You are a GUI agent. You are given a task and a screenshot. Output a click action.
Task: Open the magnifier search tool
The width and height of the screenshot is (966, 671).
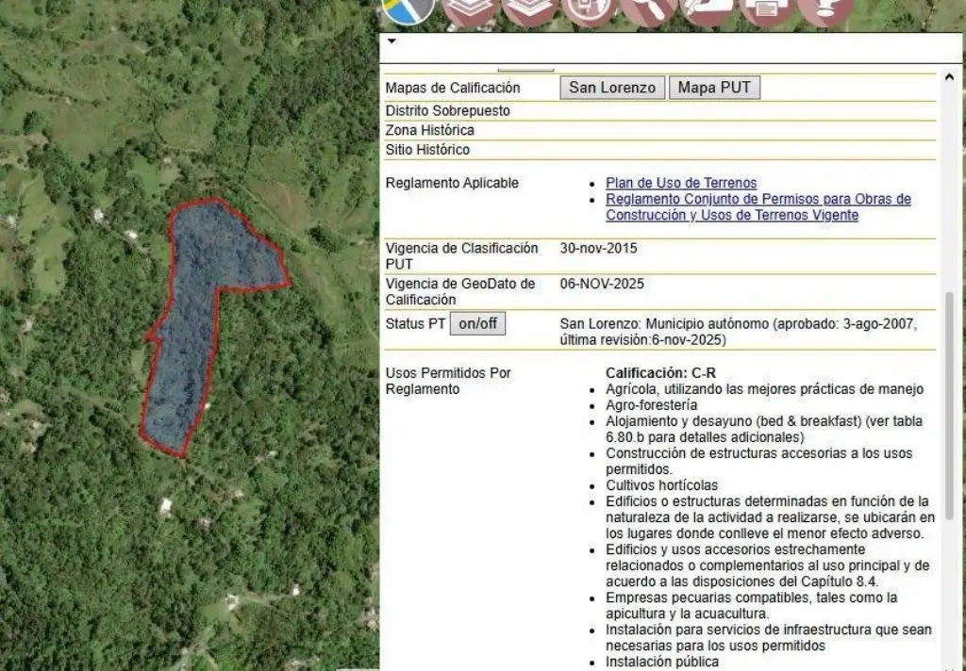tap(648, 9)
